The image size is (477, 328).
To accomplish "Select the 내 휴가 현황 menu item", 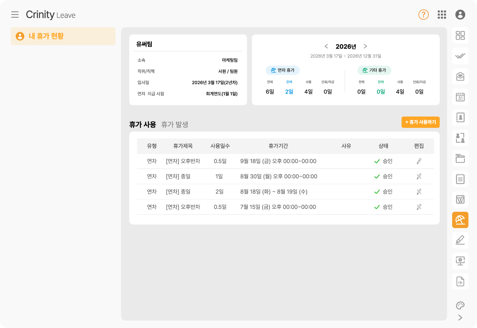I will click(63, 36).
